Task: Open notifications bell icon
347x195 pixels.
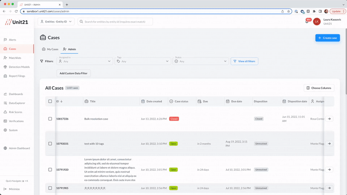Action: pos(307,22)
